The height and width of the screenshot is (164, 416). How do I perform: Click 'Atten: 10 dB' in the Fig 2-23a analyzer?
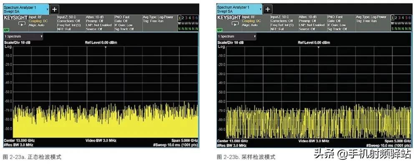[x=95, y=17]
